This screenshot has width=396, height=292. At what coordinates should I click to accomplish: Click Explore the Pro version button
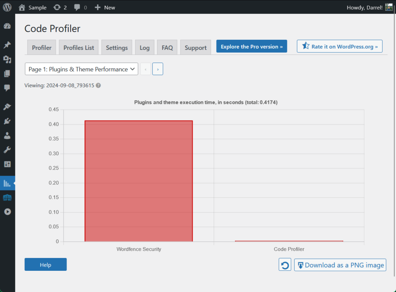tap(251, 46)
